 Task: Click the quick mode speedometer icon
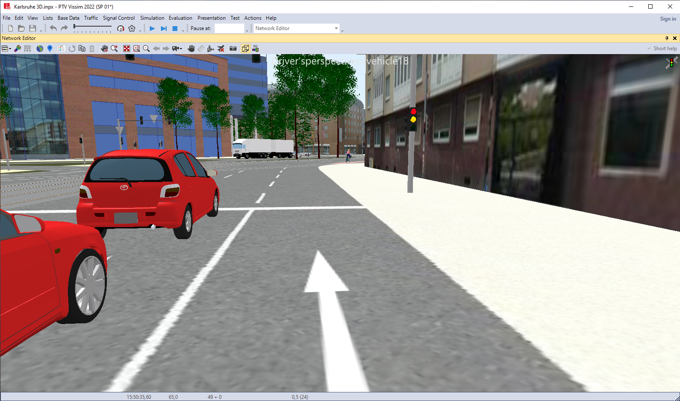(x=121, y=28)
